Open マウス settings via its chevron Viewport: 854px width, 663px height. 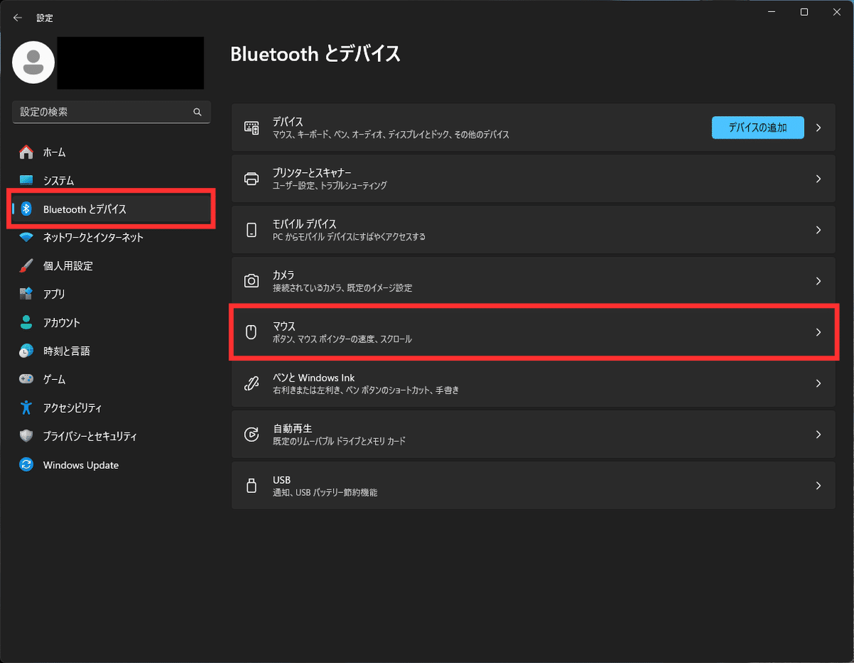coord(818,332)
